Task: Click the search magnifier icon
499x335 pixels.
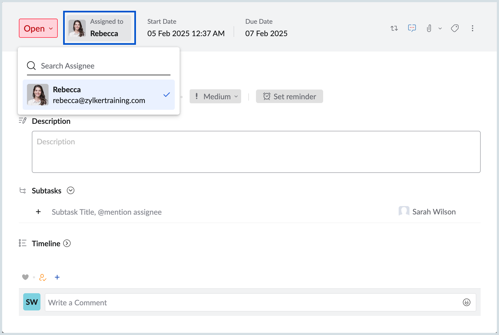Action: [x=31, y=66]
